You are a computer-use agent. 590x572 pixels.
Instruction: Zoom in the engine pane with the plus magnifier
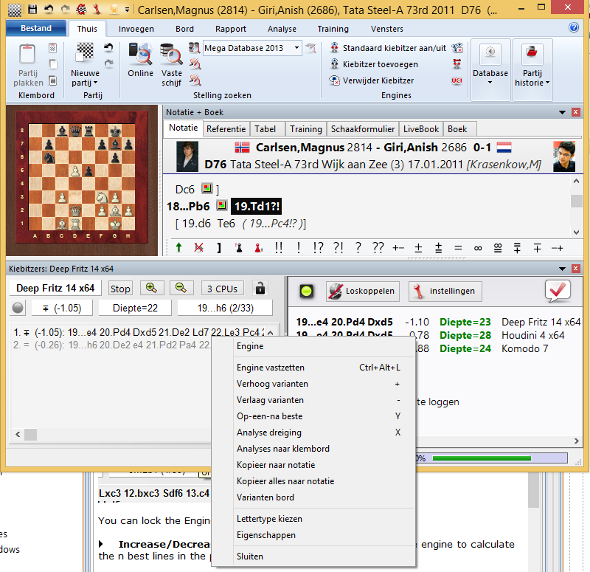pyautogui.click(x=152, y=288)
